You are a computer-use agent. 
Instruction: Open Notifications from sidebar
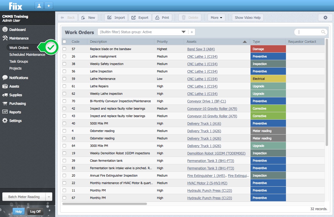click(x=15, y=78)
